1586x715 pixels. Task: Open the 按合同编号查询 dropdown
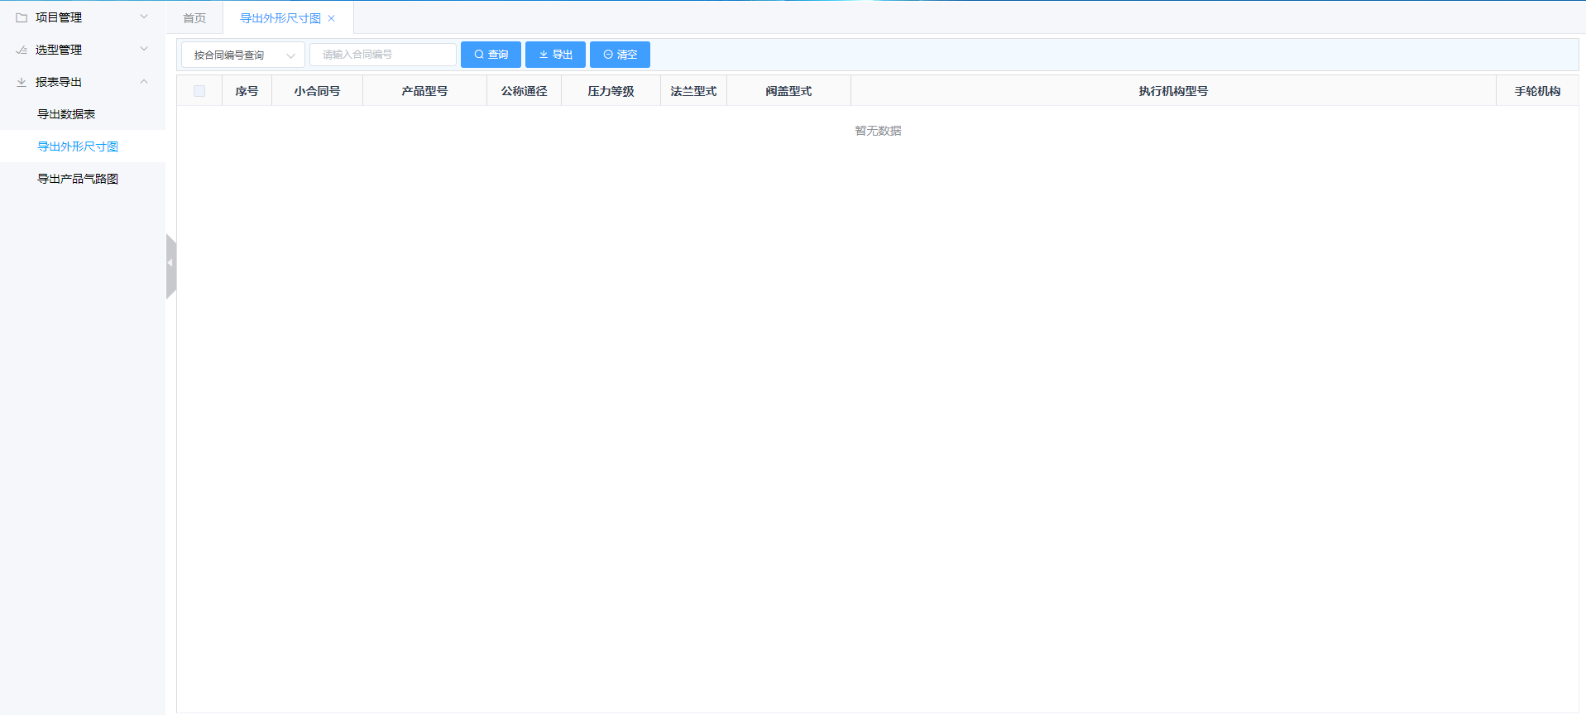coord(242,55)
